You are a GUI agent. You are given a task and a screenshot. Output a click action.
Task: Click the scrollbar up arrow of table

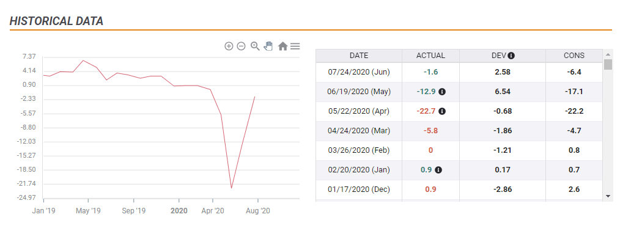point(608,54)
